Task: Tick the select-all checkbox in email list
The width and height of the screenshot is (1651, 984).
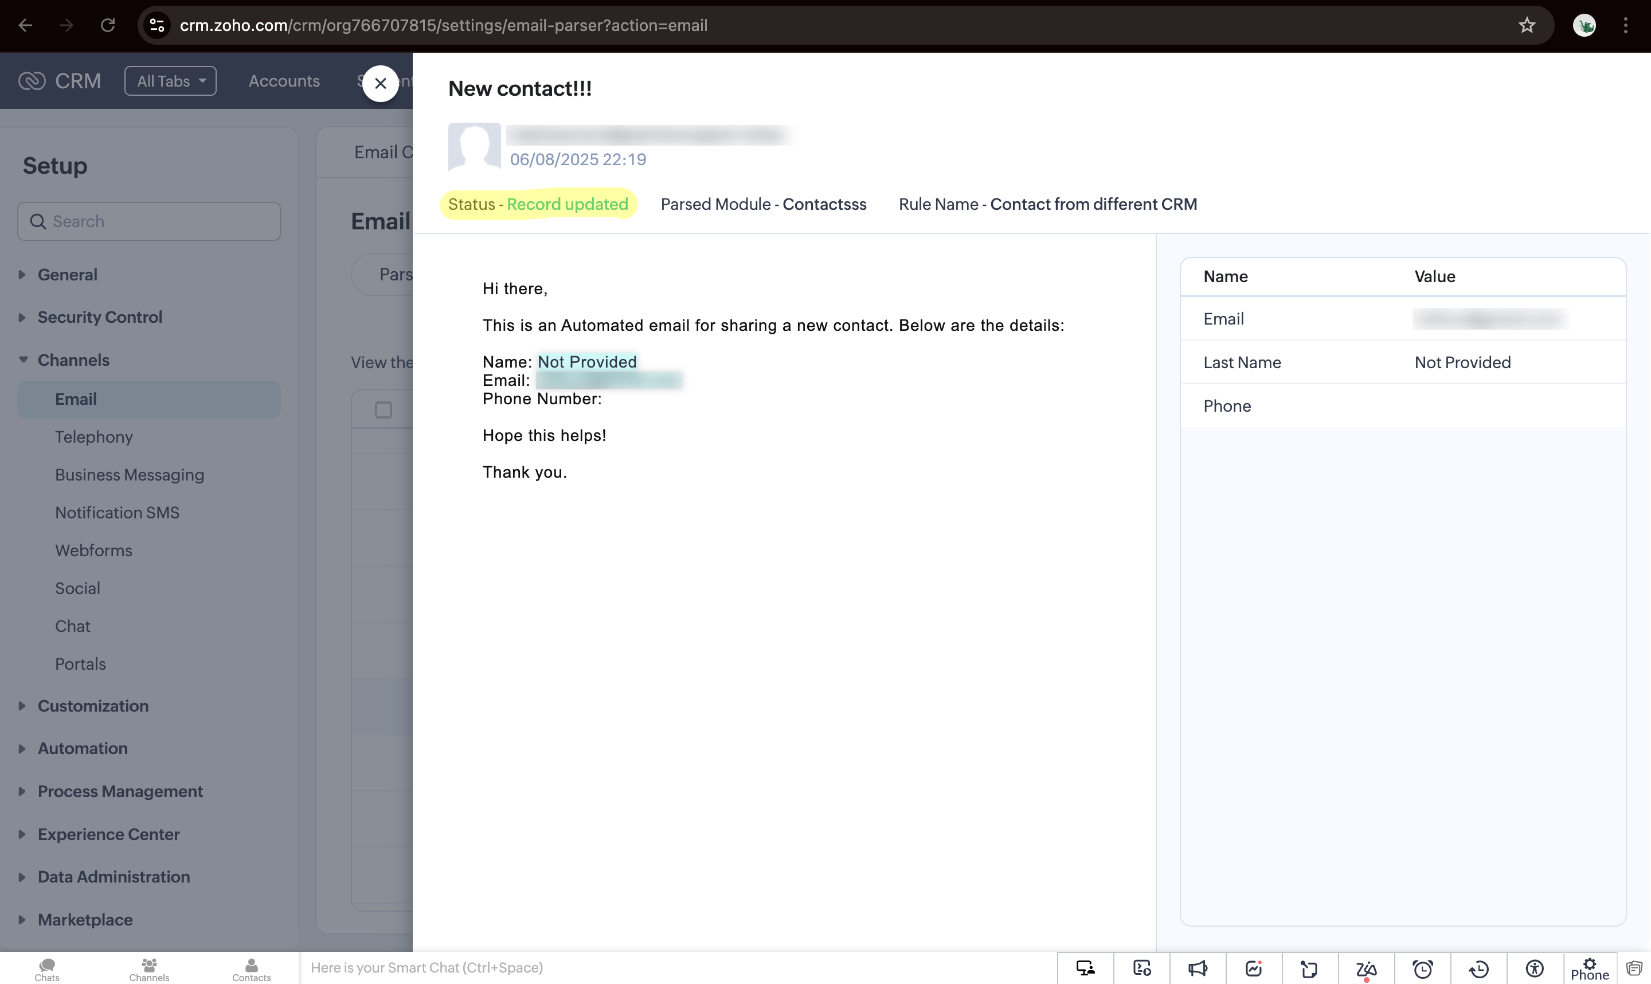Action: click(383, 410)
